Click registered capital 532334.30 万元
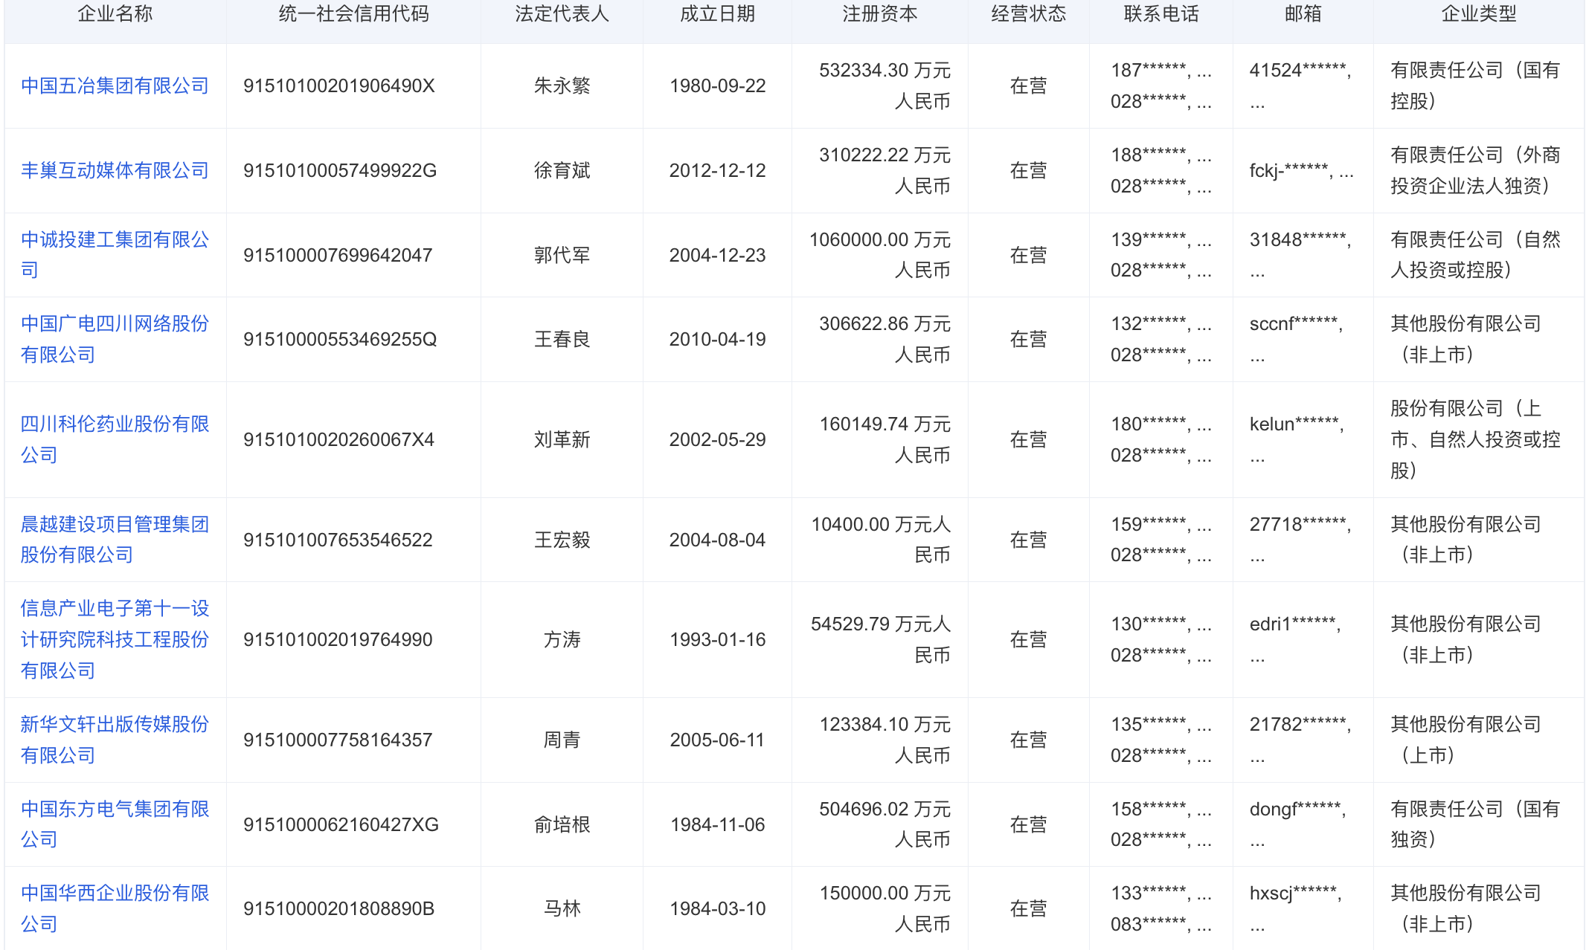The image size is (1586, 950). [x=884, y=70]
